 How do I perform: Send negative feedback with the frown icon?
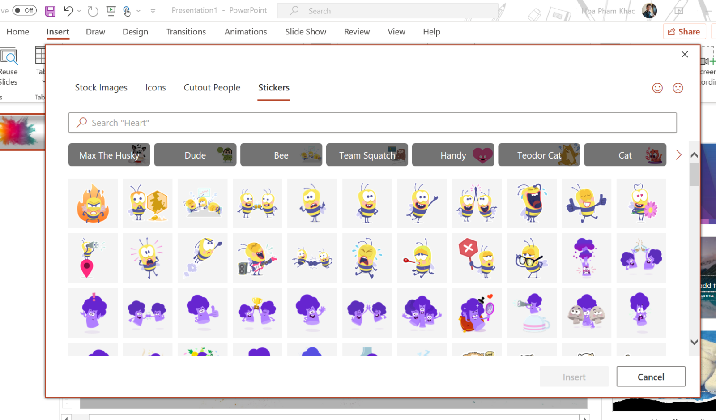(x=678, y=88)
